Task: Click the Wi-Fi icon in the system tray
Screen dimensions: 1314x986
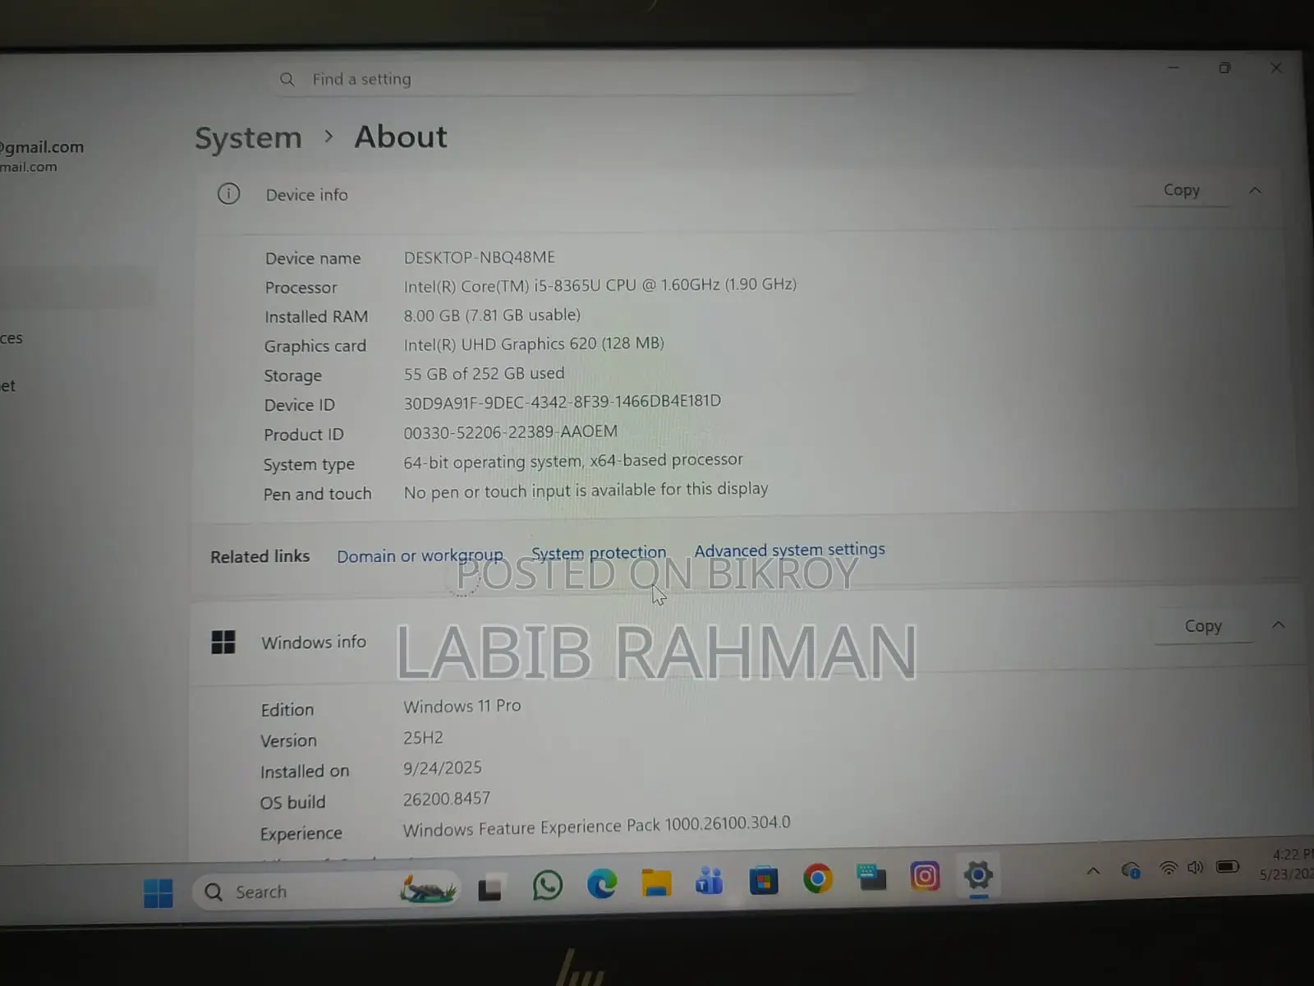Action: click(1168, 869)
